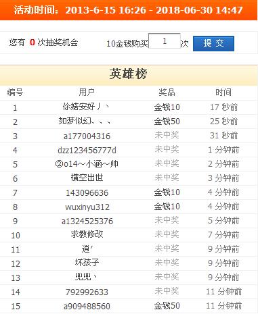Viewport: 258px width, 314px height.
Task: Click user 如梦似幻 in row 2
Action: [85, 121]
